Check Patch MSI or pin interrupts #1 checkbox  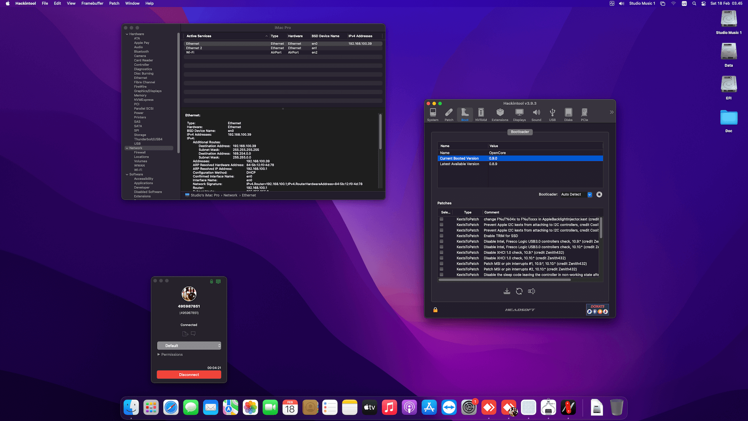[441, 264]
